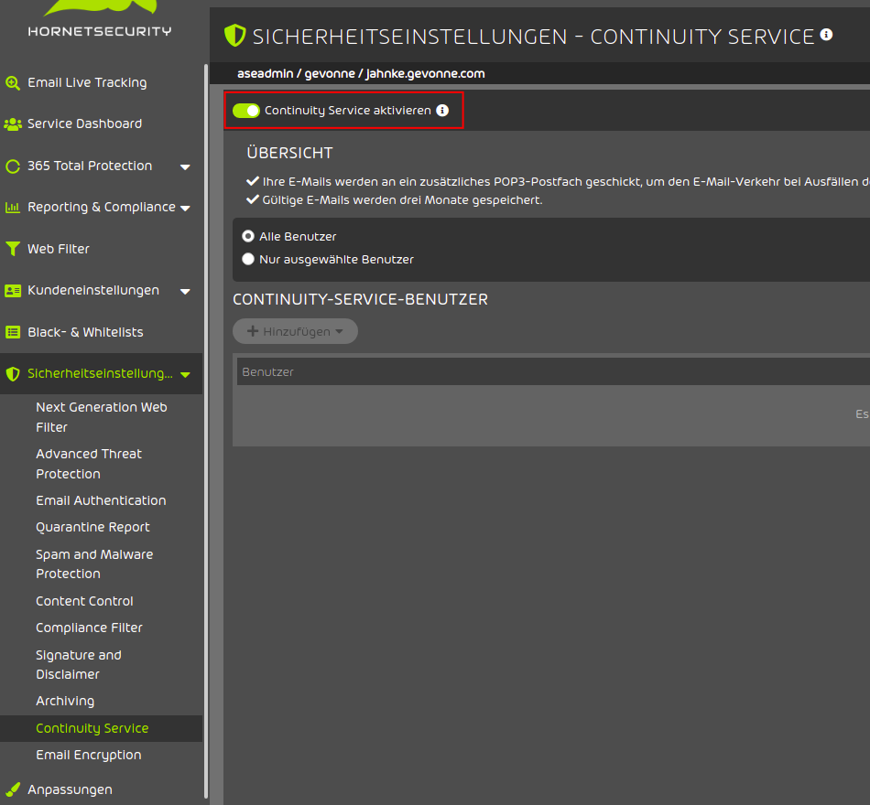Click the ÜBERSICHT heading text
Screen dimensions: 870x805
289,153
